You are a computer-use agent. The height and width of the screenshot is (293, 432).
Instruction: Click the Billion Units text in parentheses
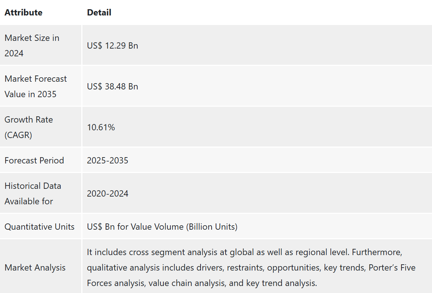[212, 227]
